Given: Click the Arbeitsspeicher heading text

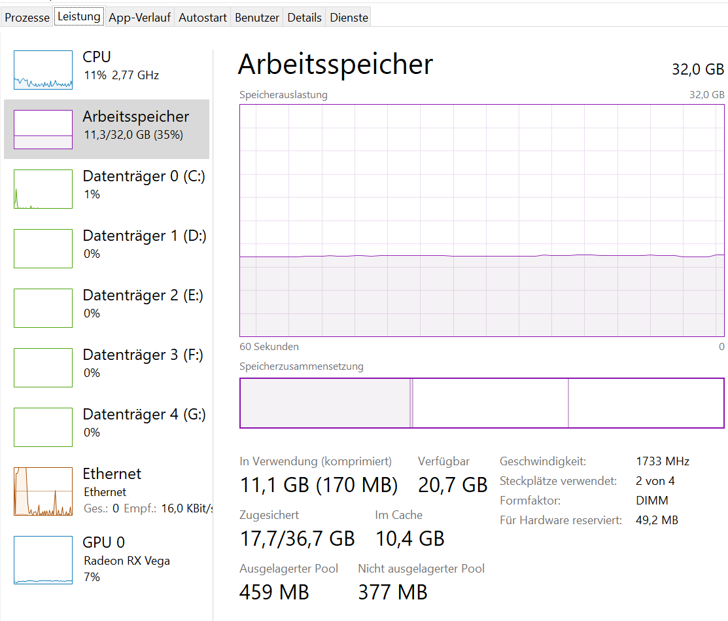Looking at the screenshot, I should (336, 65).
